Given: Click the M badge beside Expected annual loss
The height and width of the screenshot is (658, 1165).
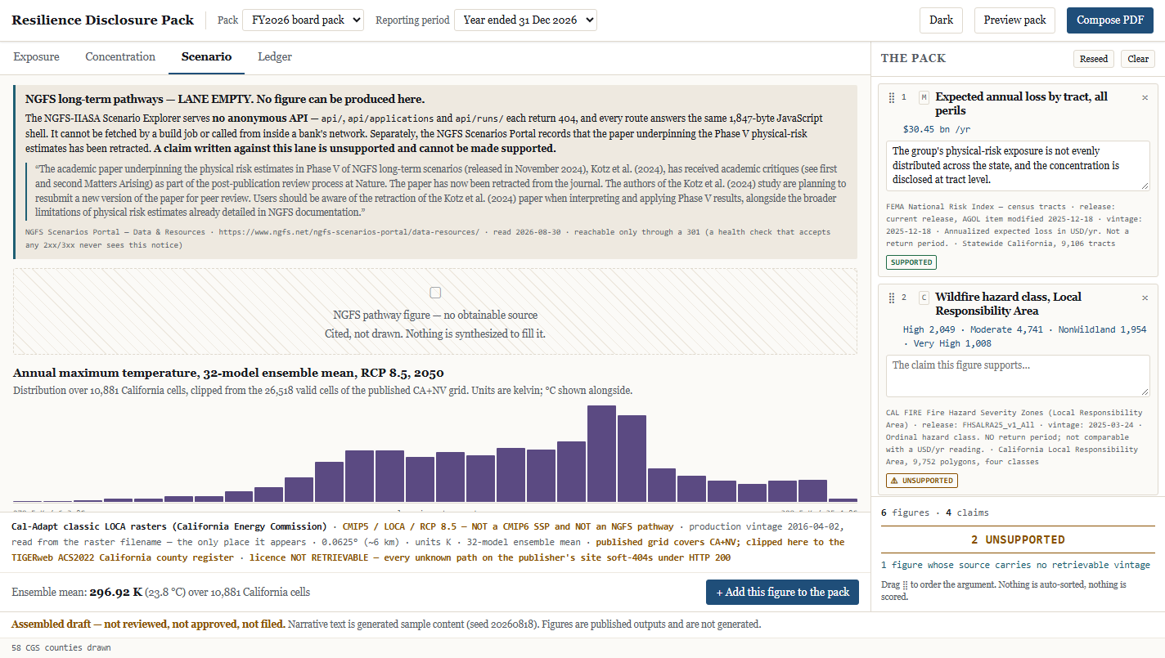Looking at the screenshot, I should click(924, 97).
